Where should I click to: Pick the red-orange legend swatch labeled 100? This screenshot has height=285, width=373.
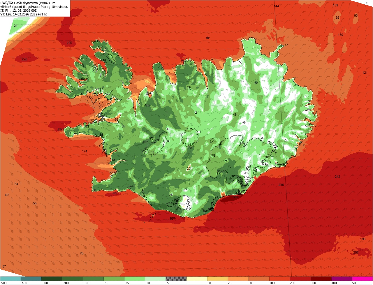click(x=280, y=279)
